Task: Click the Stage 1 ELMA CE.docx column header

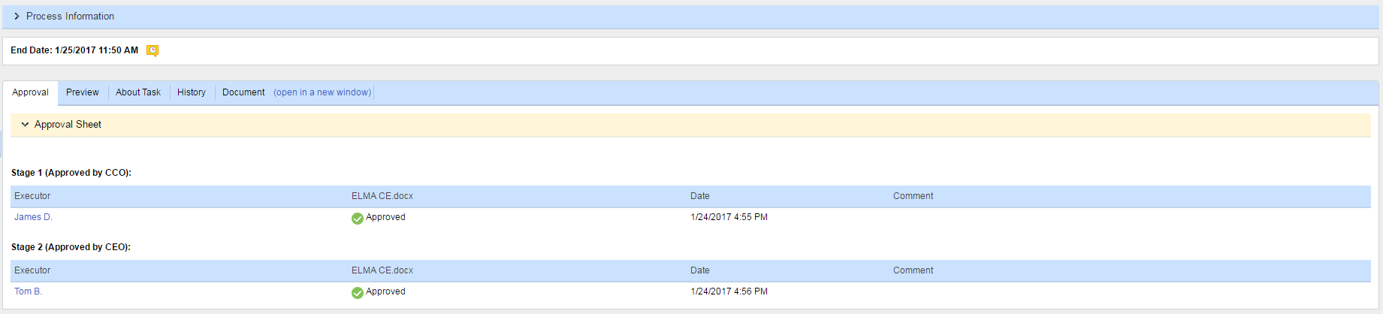Action: pos(382,196)
